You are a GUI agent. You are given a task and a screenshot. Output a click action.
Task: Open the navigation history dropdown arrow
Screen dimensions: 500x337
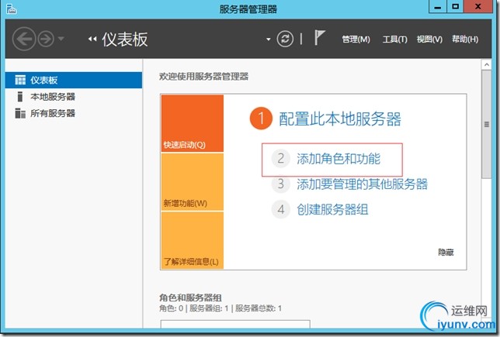(61, 39)
